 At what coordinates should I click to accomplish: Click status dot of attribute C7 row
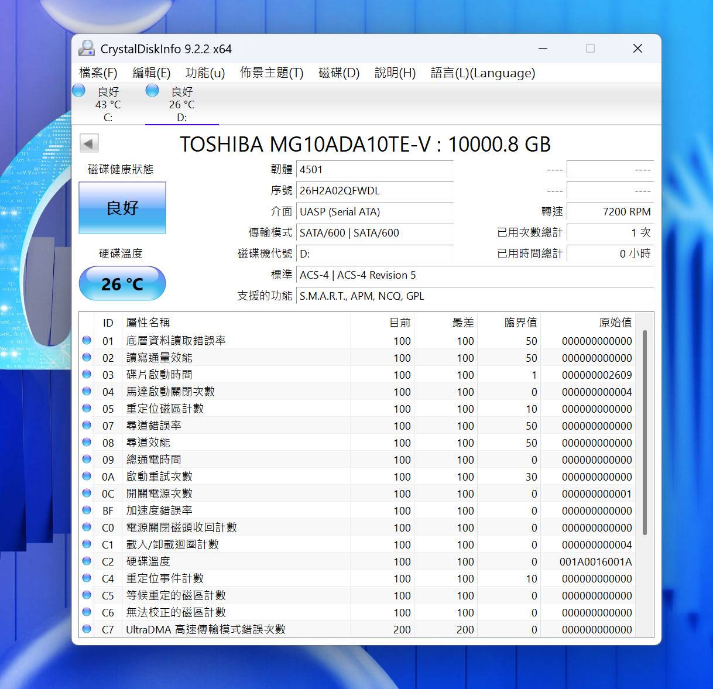[x=87, y=629]
